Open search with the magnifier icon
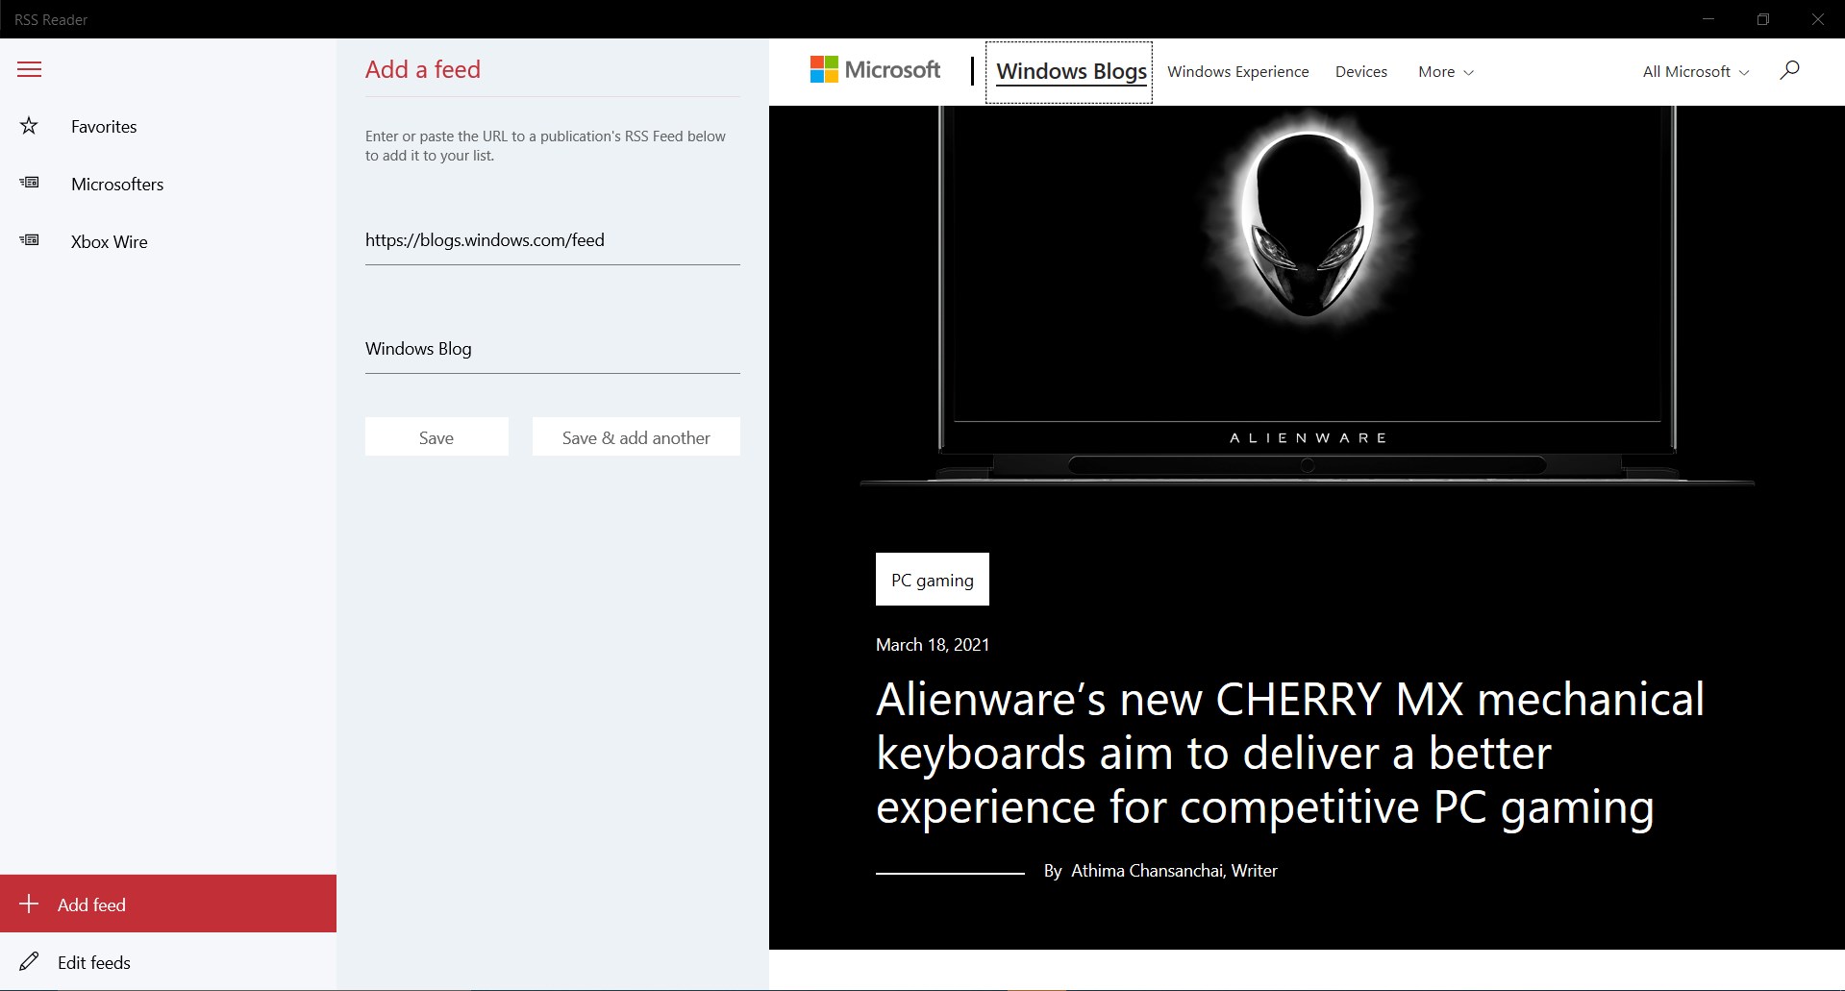The width and height of the screenshot is (1845, 991). (1789, 70)
